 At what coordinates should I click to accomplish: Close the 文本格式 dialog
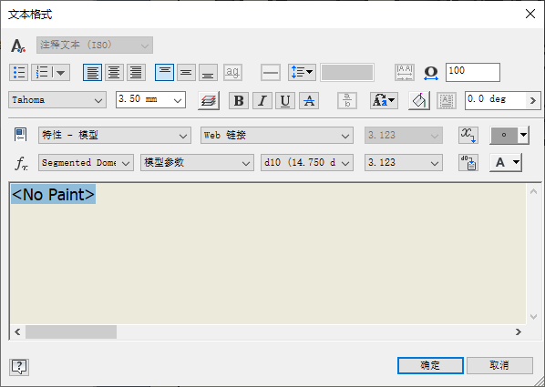[530, 14]
